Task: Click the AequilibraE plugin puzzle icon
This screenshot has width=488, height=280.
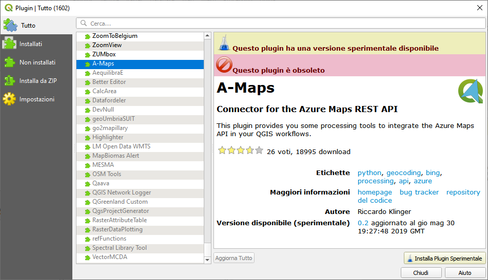Action: [x=88, y=73]
